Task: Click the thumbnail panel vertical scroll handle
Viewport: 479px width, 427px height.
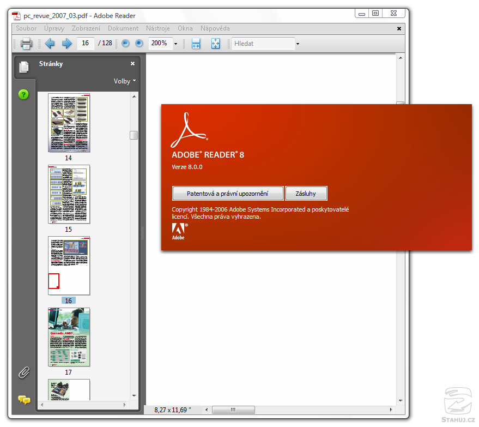Action: pyautogui.click(x=134, y=135)
